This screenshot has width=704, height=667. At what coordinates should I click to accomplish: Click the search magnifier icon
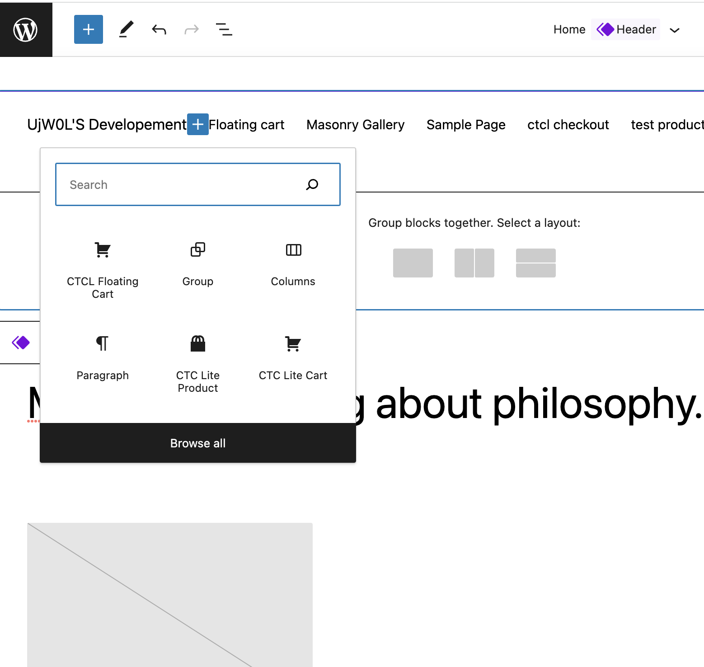pos(312,184)
